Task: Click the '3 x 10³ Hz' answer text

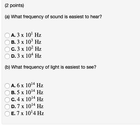Action: tap(29, 42)
